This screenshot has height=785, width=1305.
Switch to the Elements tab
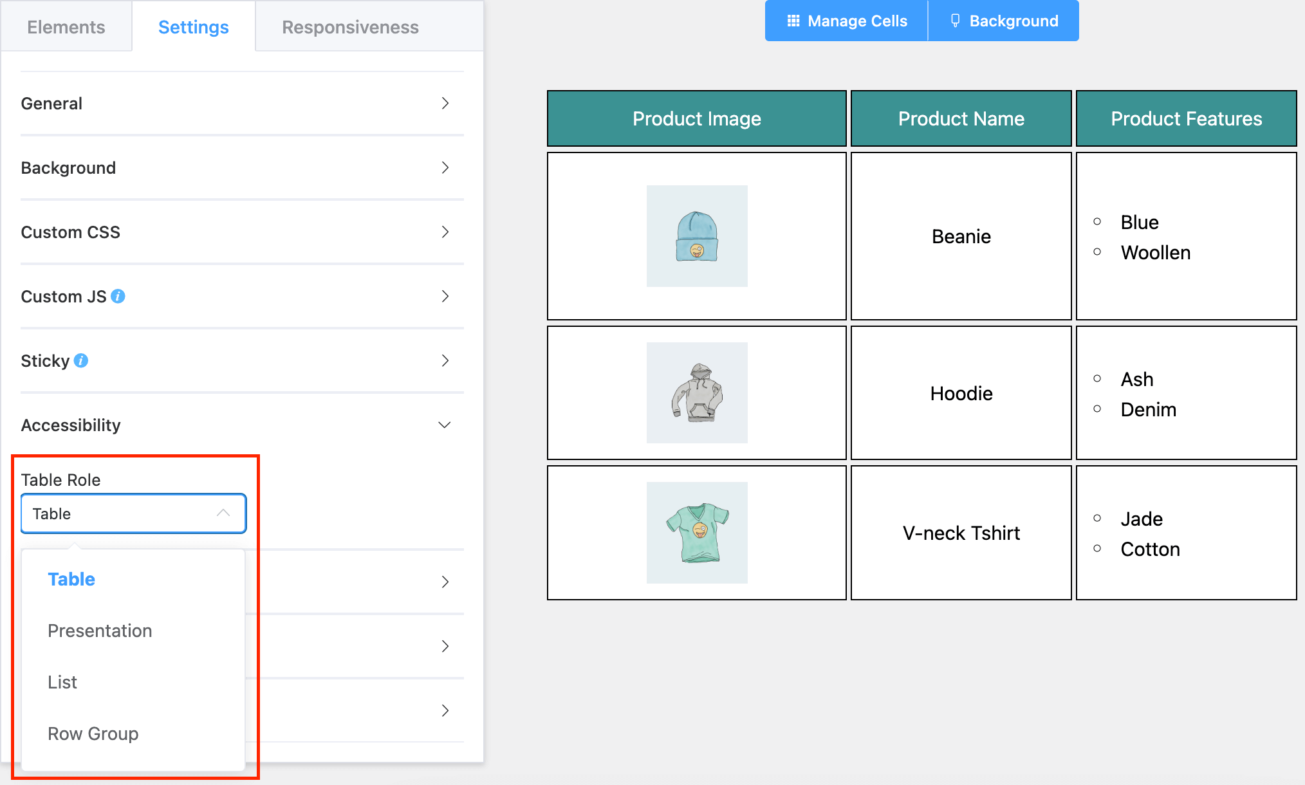[66, 27]
